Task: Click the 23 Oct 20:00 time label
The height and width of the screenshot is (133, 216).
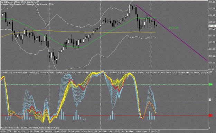Action: click(74, 132)
